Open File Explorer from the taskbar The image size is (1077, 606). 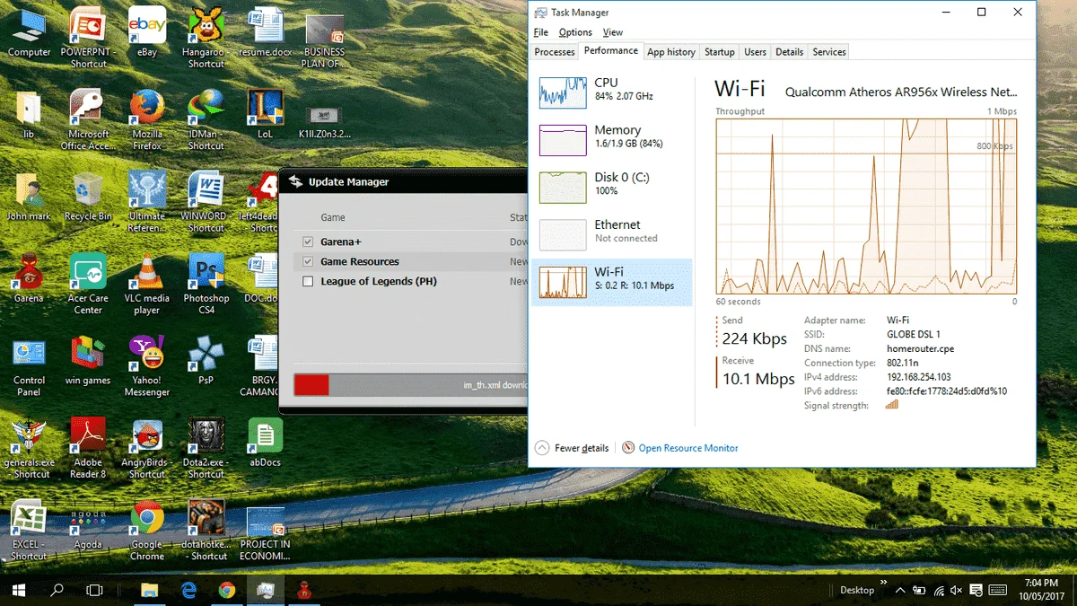[149, 590]
